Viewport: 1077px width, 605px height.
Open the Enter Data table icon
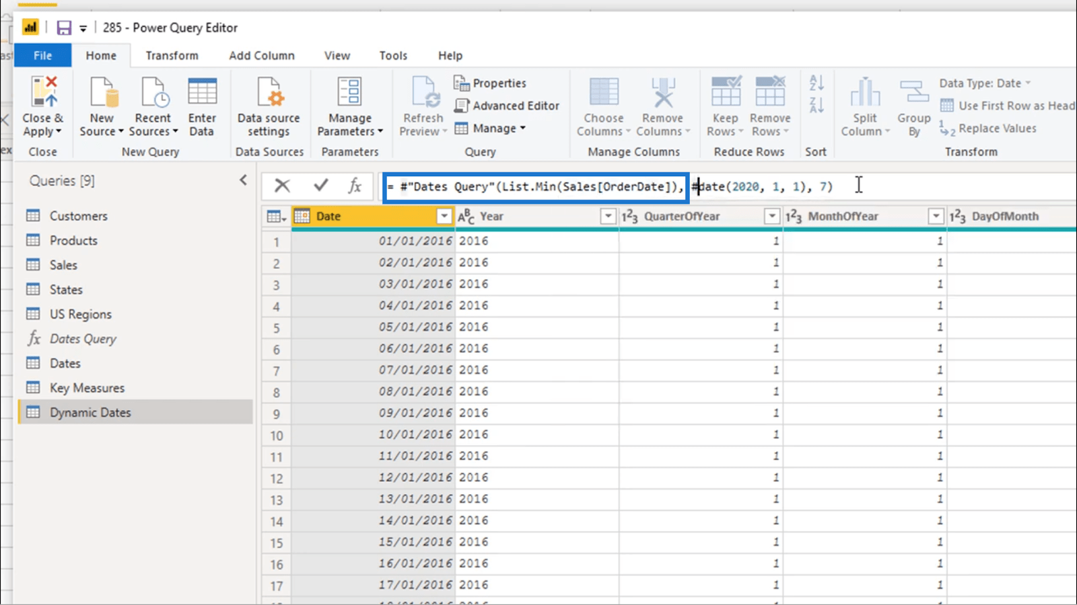(x=202, y=92)
